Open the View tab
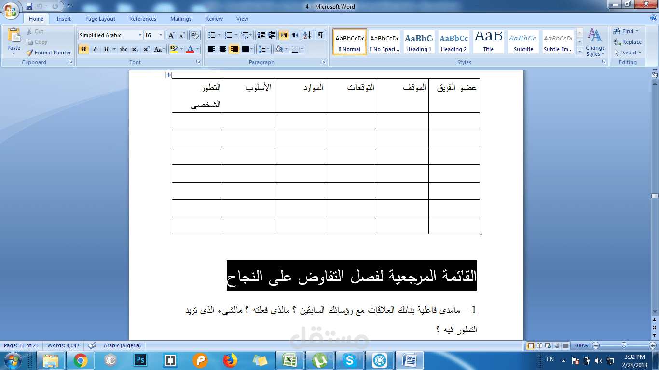The height and width of the screenshot is (370, 659). click(243, 19)
